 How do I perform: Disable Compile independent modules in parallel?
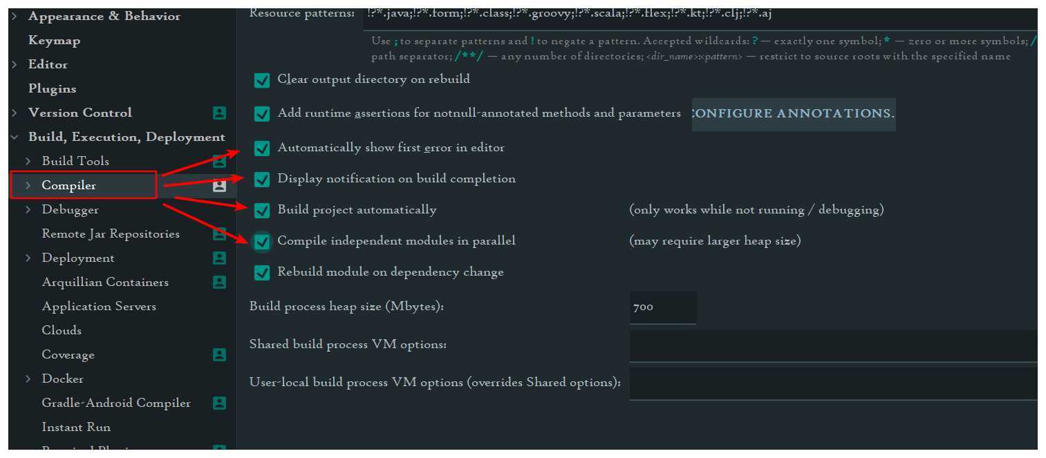(262, 242)
